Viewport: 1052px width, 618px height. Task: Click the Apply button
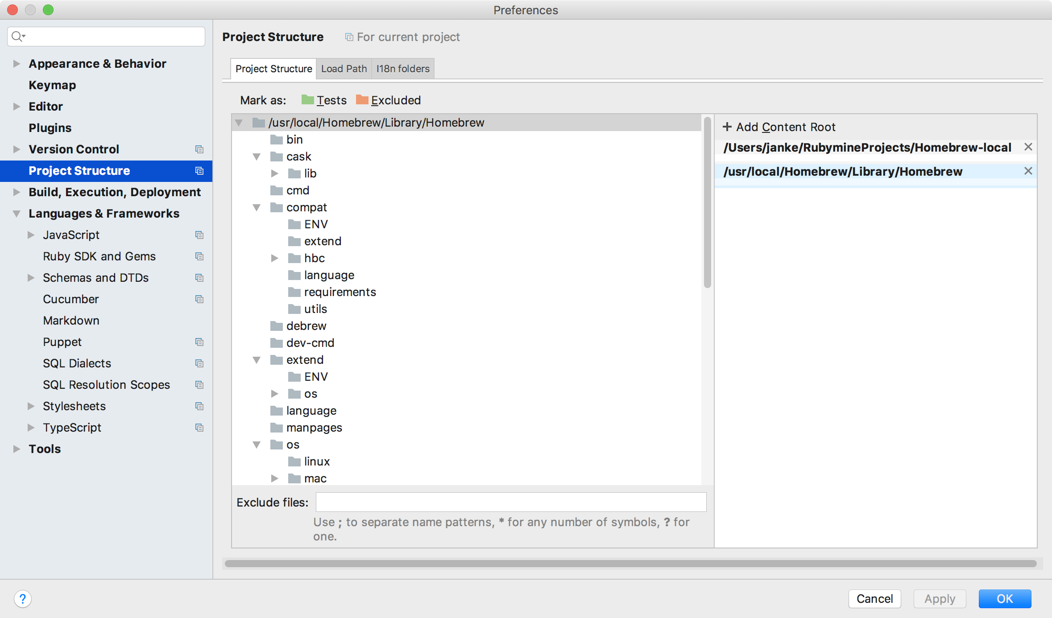pos(940,599)
